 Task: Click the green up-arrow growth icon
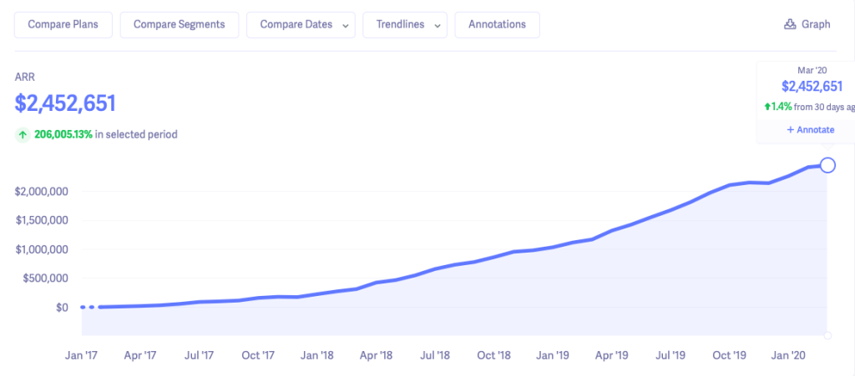point(23,134)
